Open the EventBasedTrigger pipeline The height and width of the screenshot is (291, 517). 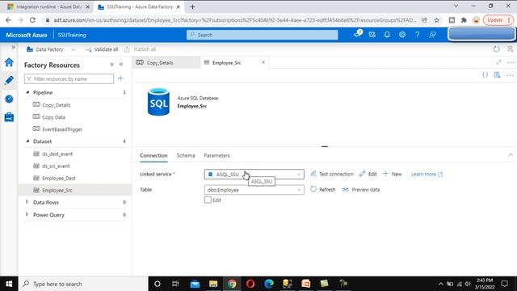tap(62, 129)
